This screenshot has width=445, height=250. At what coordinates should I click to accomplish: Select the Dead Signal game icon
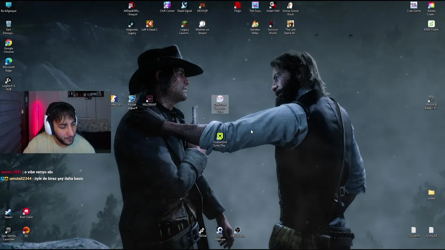[185, 7]
